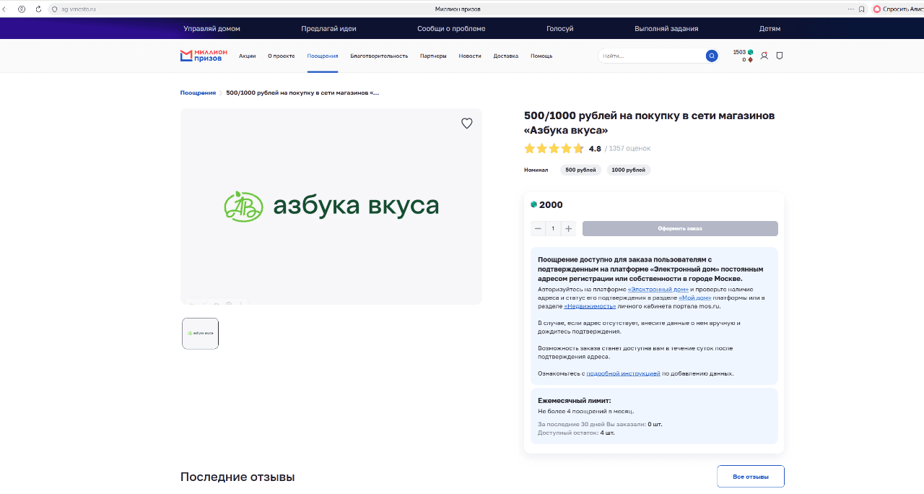The width and height of the screenshot is (924, 494).
Task: Open the Благотворительность menu item
Action: coord(379,56)
